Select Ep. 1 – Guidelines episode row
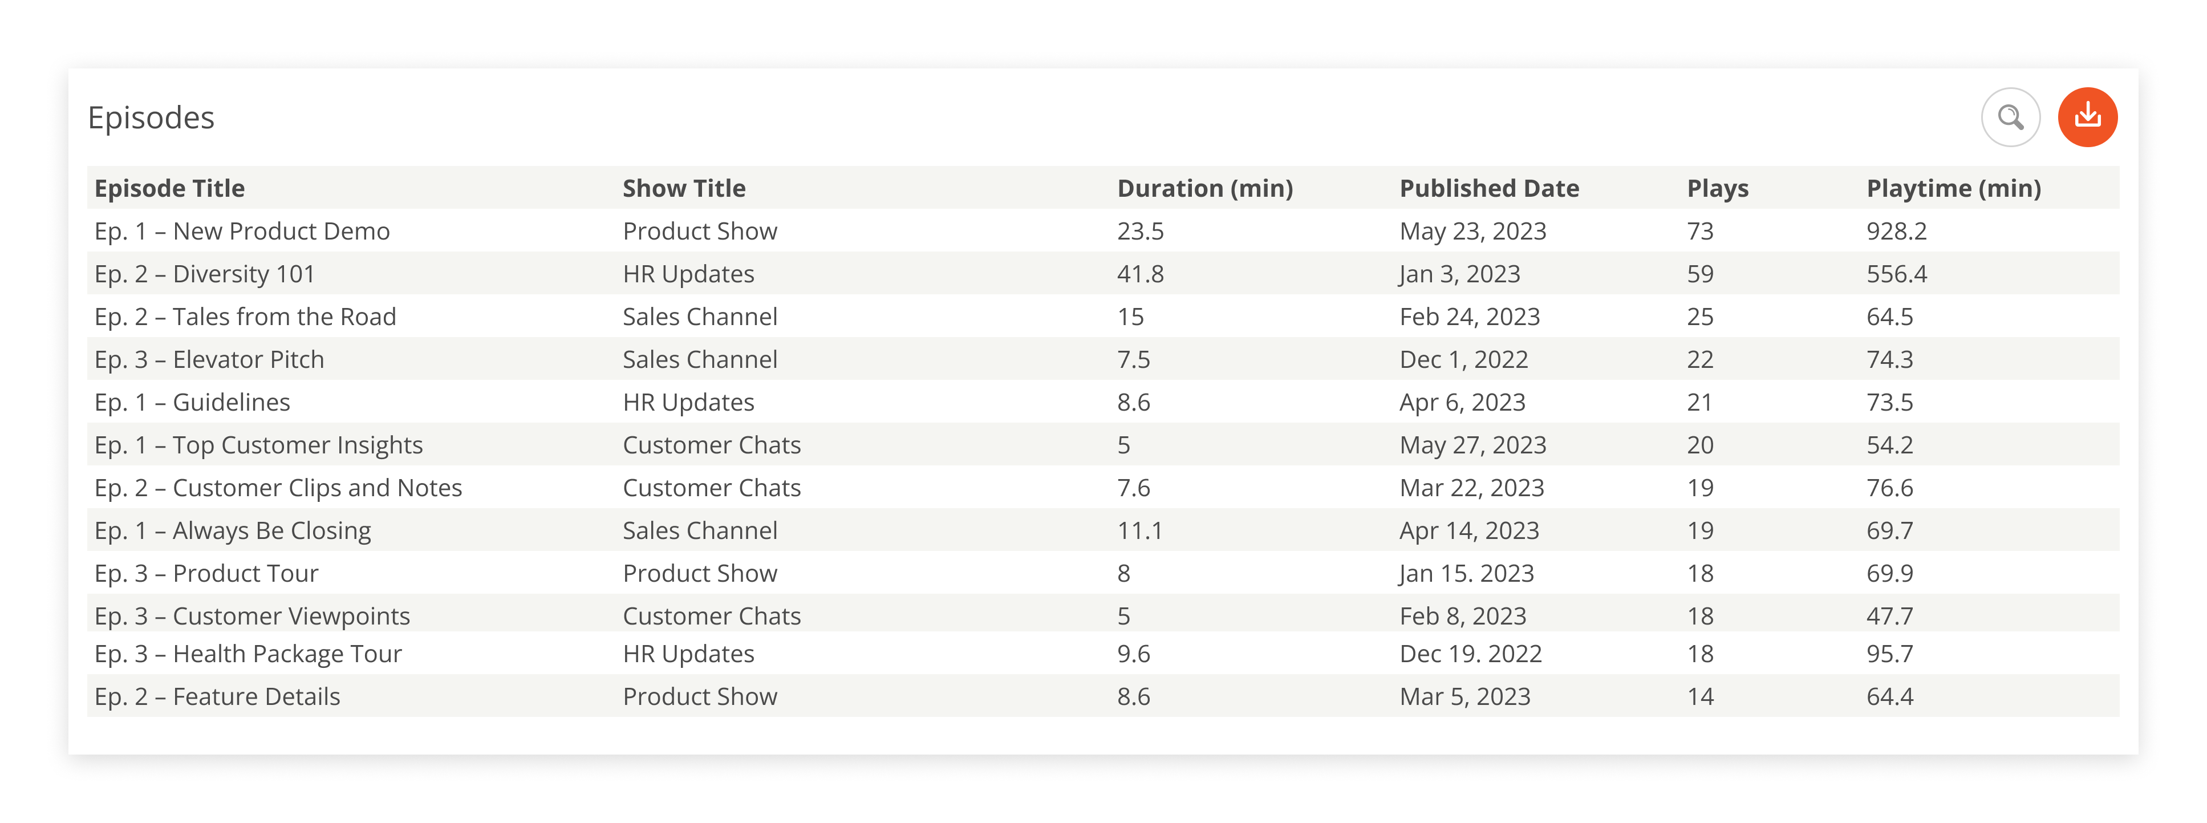 (192, 403)
